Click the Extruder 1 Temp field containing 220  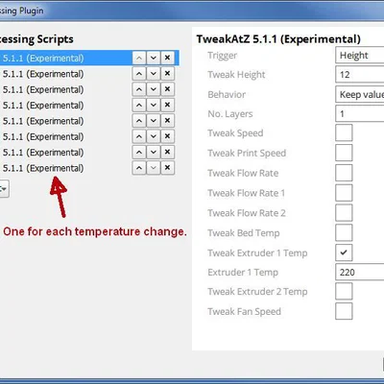coord(360,273)
